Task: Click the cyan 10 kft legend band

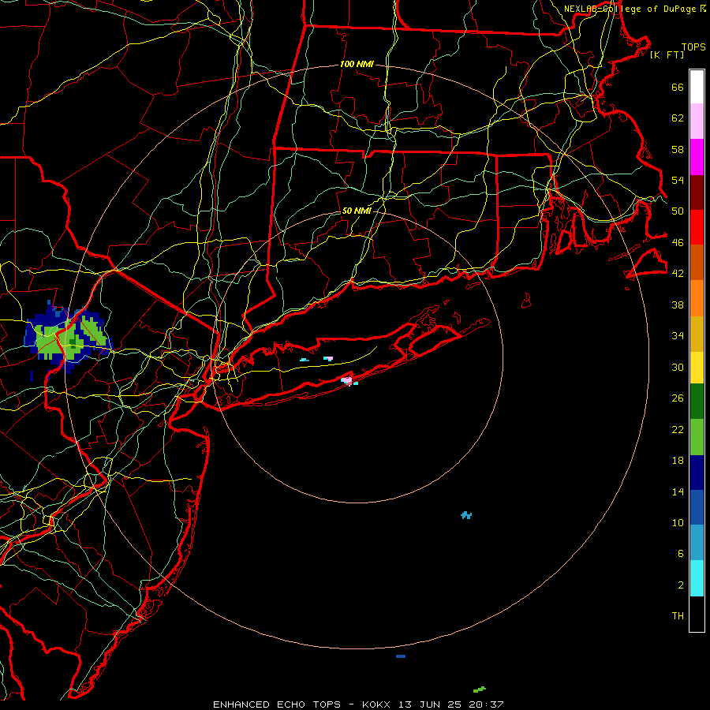Action: tap(697, 578)
